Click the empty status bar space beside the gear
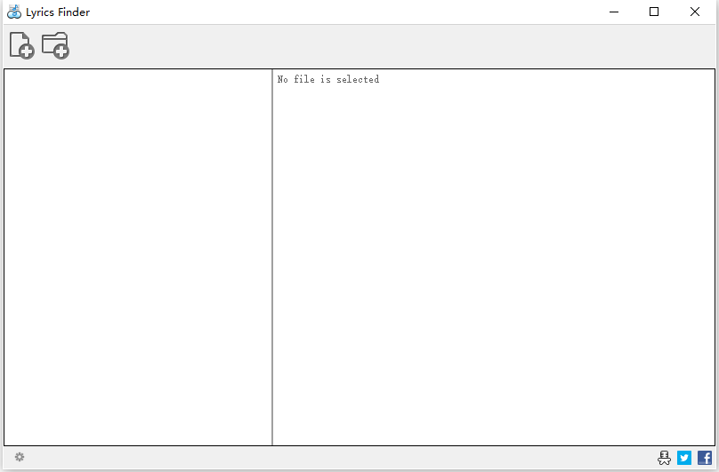Viewport: 719px width, 472px height. tap(339, 458)
